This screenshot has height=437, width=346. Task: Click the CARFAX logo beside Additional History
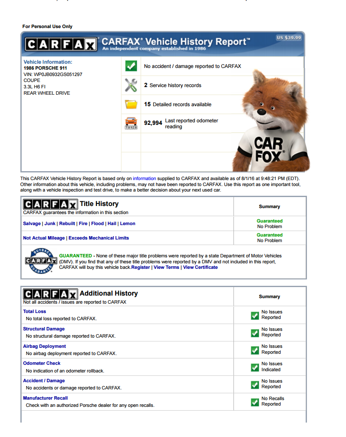pyautogui.click(x=50, y=294)
